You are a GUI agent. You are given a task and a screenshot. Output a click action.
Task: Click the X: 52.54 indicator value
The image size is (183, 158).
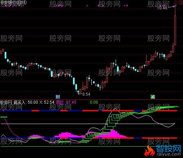coord(47,102)
